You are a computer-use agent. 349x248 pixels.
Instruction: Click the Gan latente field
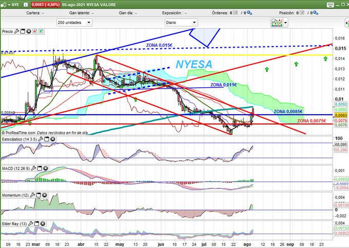(81, 13)
